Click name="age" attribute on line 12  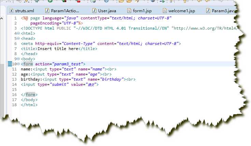click(88, 74)
